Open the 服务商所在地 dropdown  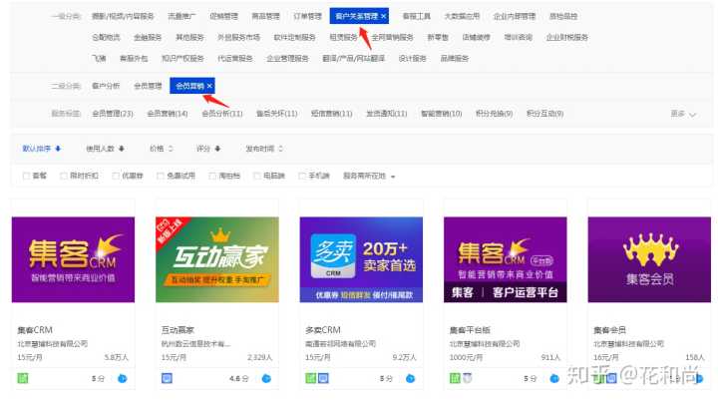pyautogui.click(x=369, y=176)
